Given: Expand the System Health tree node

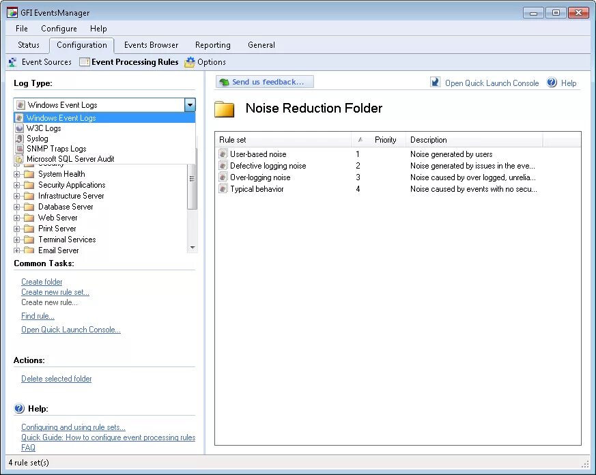Looking at the screenshot, I should point(16,175).
